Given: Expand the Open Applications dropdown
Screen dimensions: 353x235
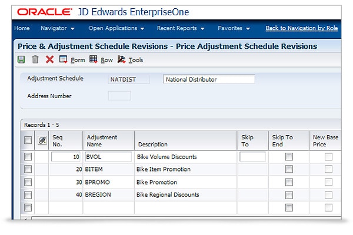Looking at the screenshot, I should coord(116,28).
